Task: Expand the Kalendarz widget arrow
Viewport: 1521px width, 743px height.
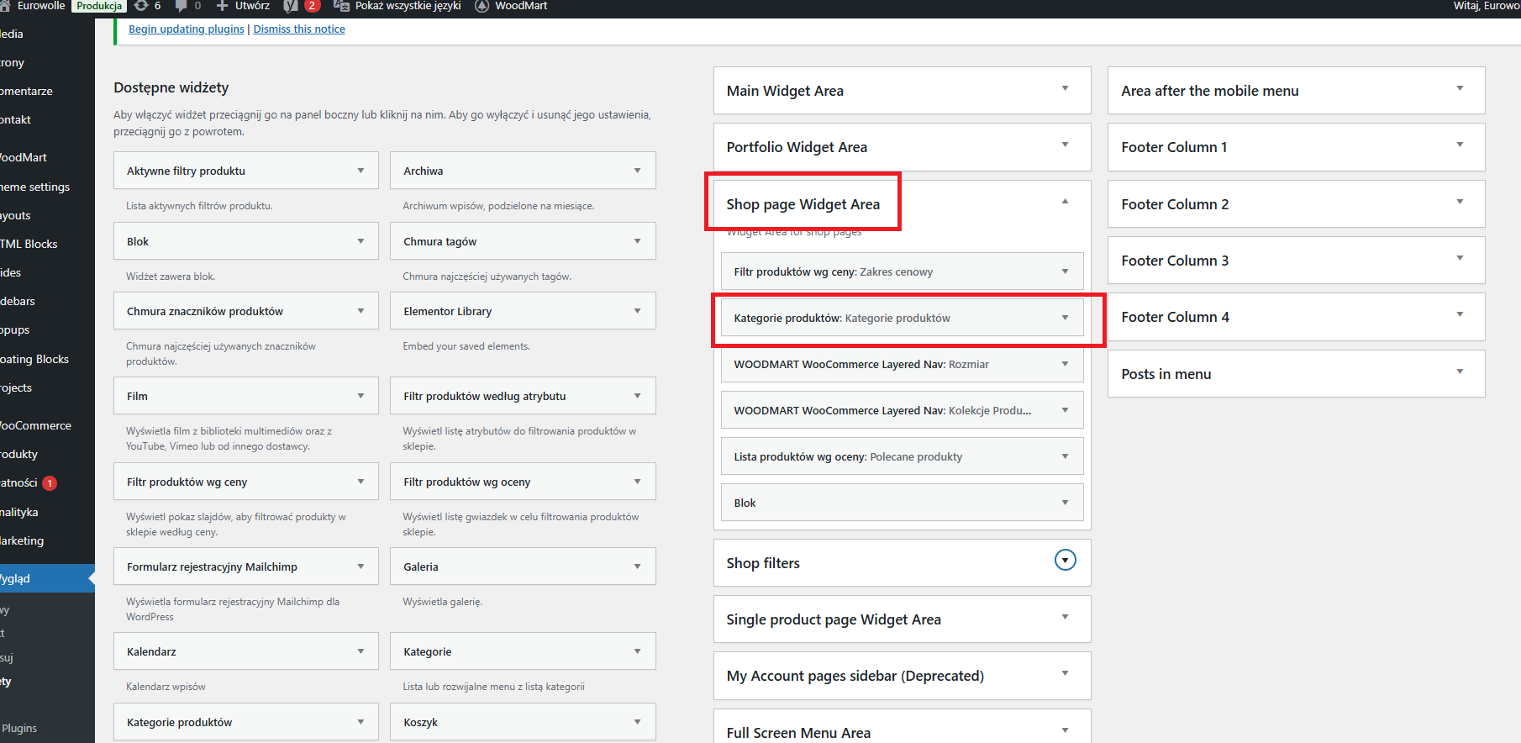Action: pos(361,651)
